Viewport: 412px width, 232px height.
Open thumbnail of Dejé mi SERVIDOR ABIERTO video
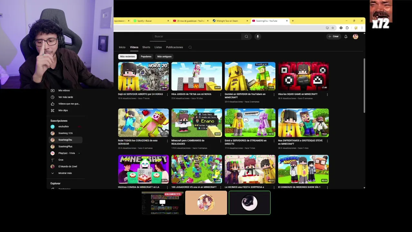tap(143, 76)
